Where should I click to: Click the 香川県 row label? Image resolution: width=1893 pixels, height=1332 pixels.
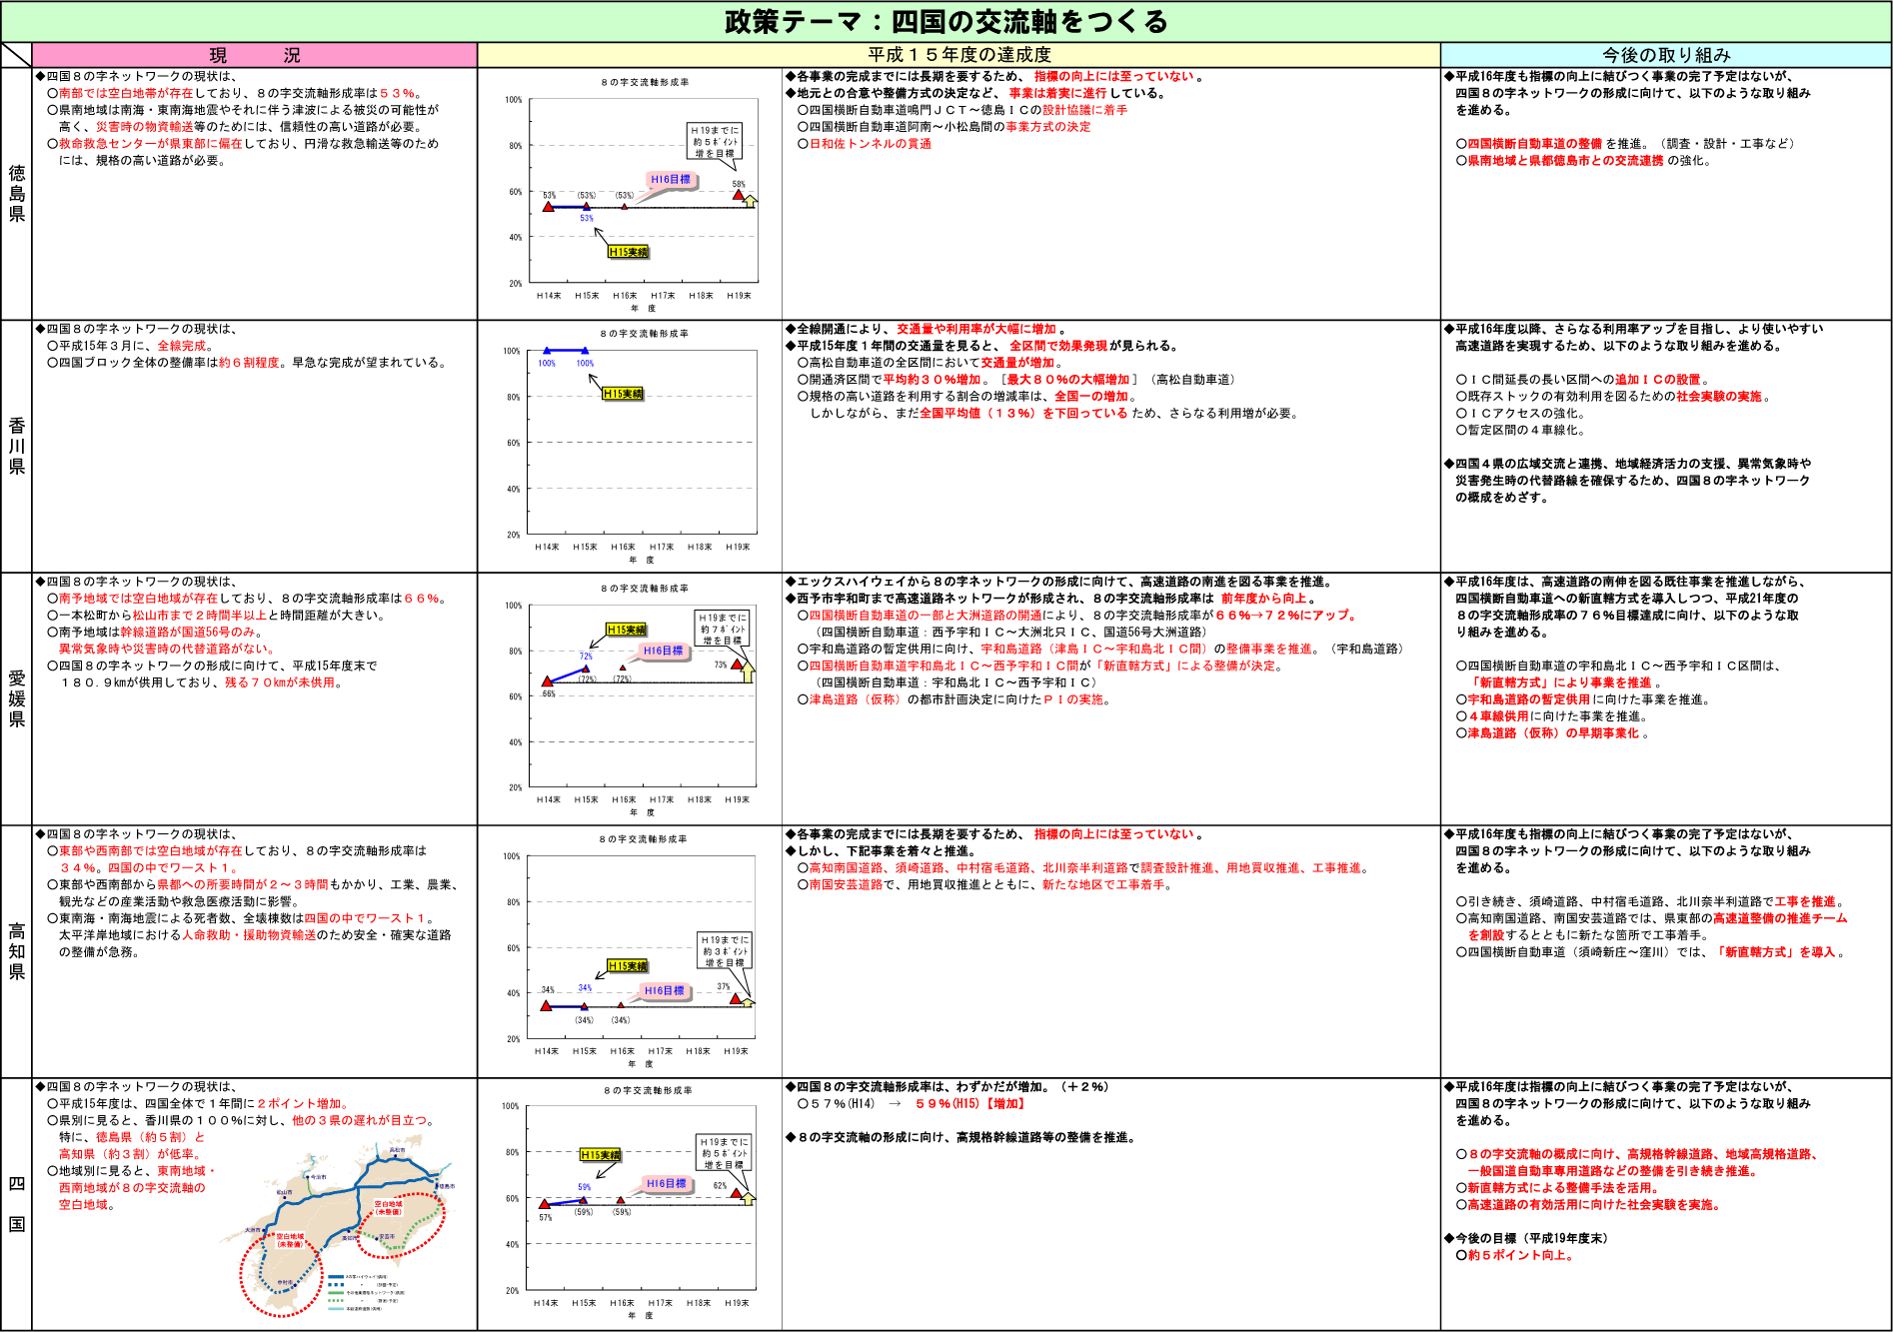17,446
